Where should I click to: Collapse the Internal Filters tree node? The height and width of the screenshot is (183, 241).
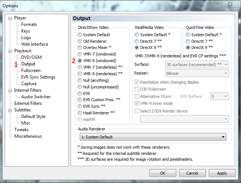(10, 91)
